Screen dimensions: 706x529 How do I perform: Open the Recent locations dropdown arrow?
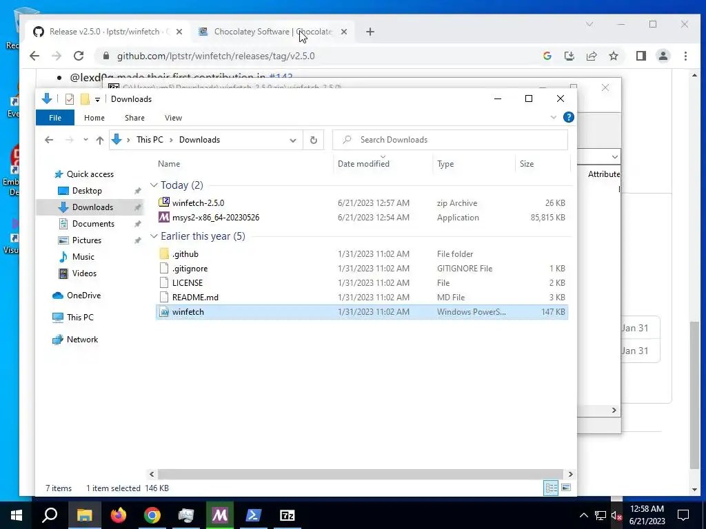(x=85, y=140)
